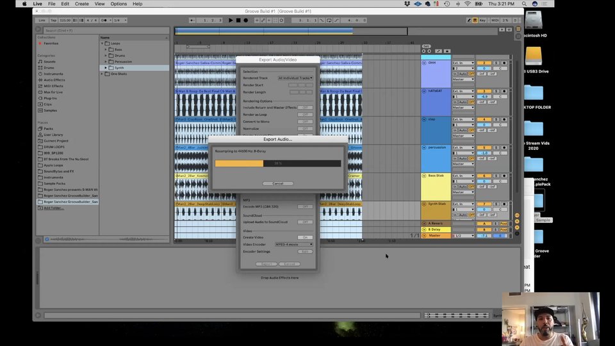This screenshot has width=615, height=346.
Task: Solo the OHH track
Action: (496, 63)
